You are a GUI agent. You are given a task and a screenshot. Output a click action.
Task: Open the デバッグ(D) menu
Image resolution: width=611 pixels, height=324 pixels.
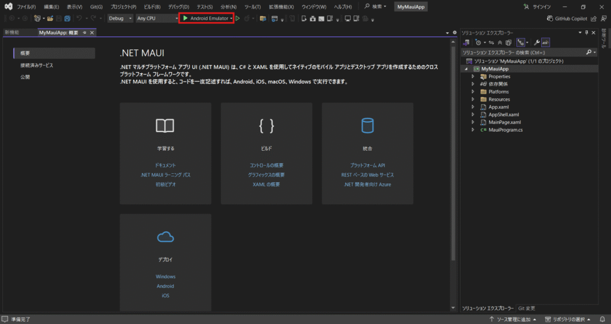tap(178, 7)
